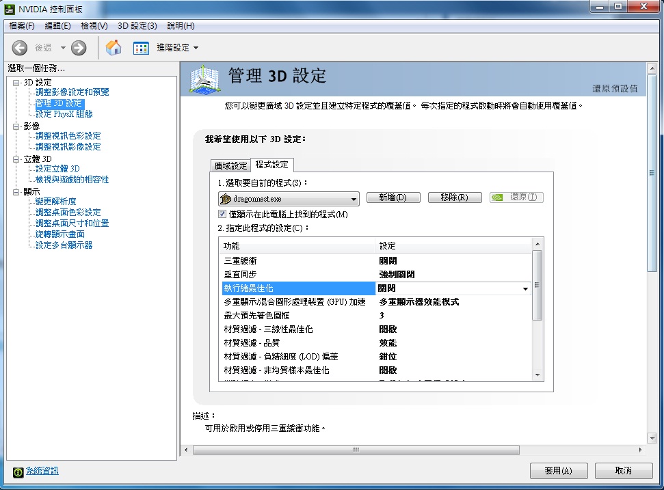Open the back history dropdown arrow

point(63,48)
